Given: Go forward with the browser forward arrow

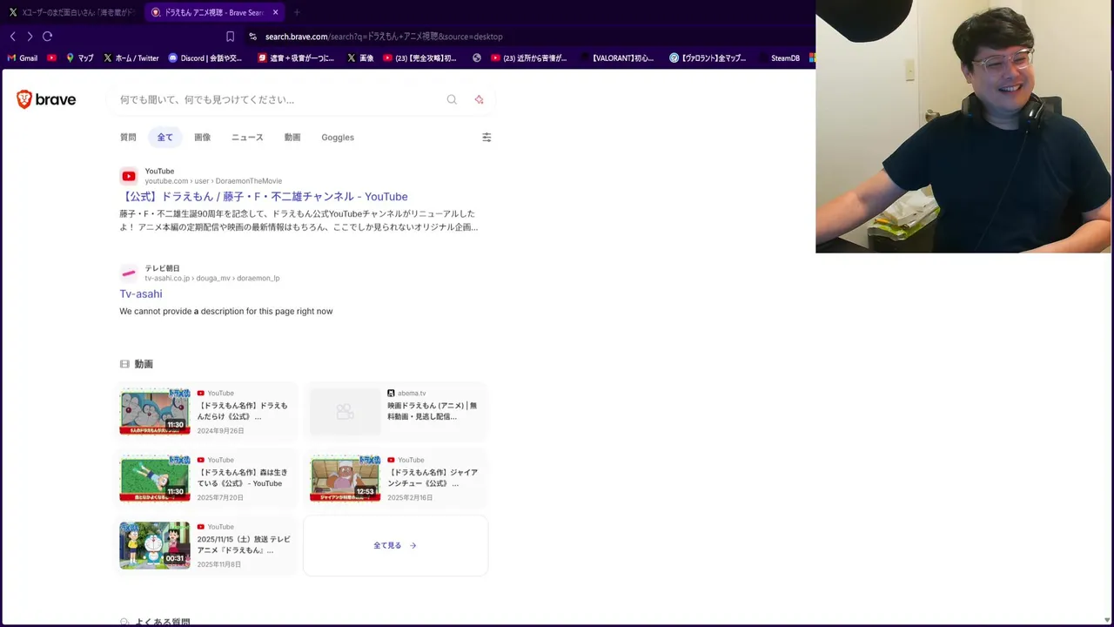Looking at the screenshot, I should pos(30,37).
